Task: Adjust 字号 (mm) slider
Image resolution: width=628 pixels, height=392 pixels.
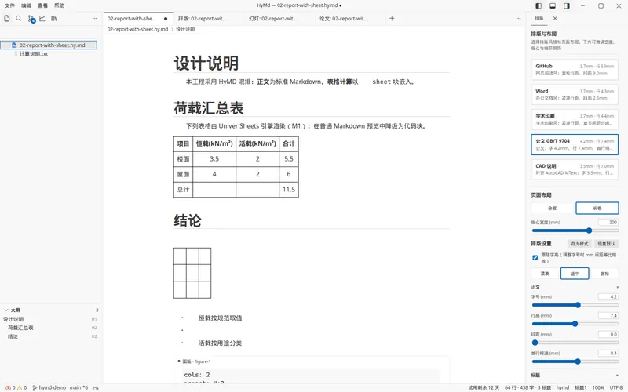Action: 575,305
